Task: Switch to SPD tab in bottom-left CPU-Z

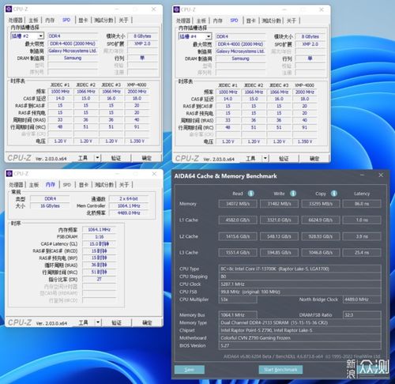Action: pos(67,185)
